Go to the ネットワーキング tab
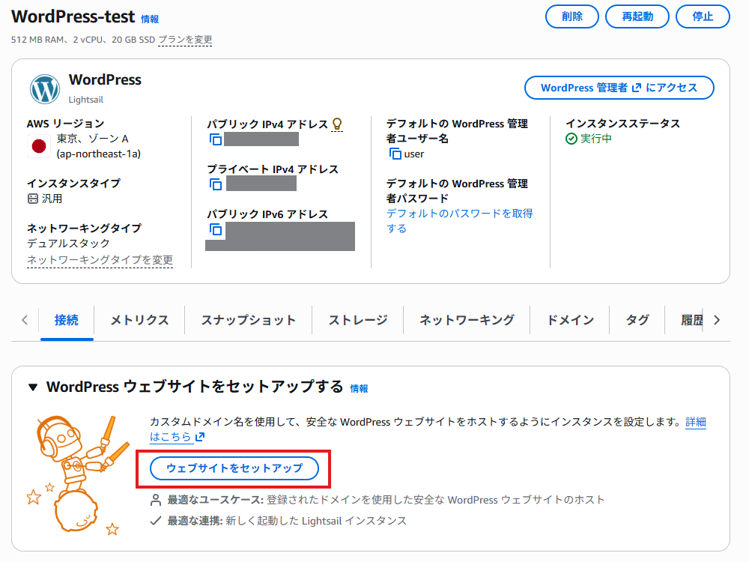Viewport: 749px width, 562px height. click(x=467, y=320)
